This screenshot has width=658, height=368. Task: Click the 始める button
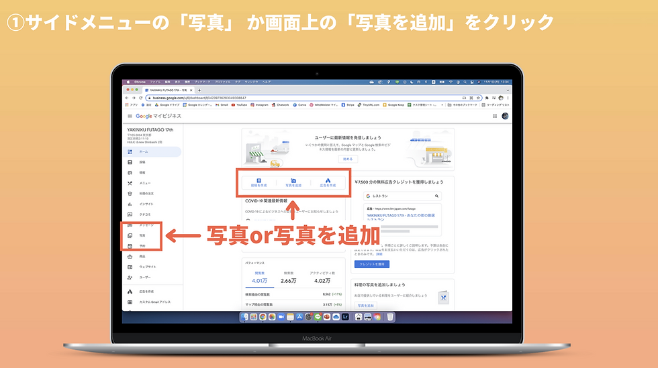coord(348,160)
